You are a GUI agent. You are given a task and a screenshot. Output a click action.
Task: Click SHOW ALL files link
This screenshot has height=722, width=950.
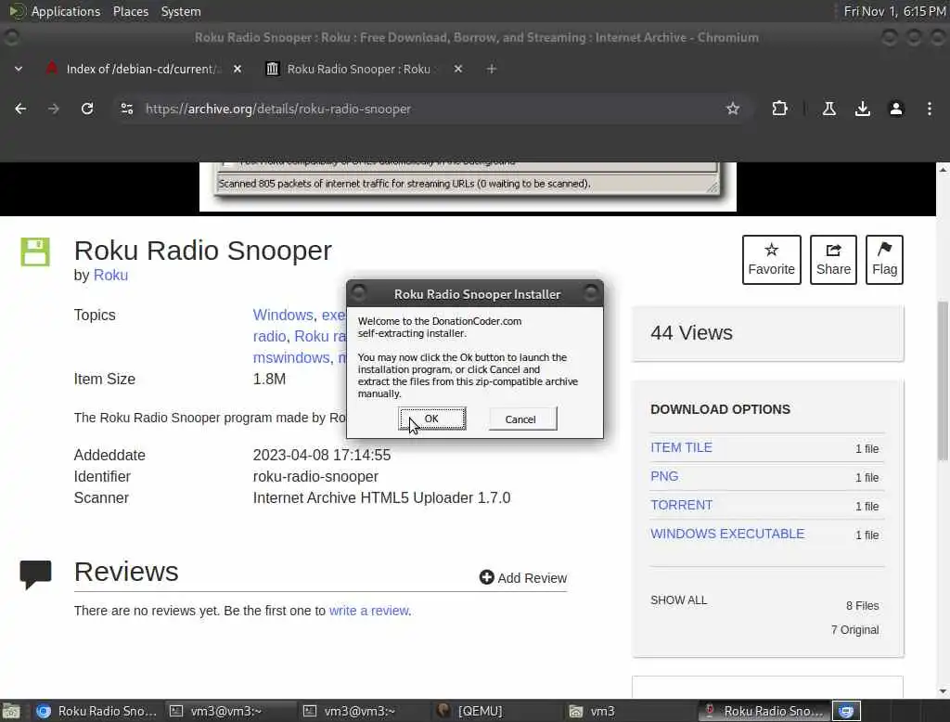678,600
